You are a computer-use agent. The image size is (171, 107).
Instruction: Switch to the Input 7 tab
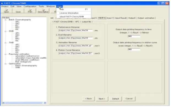[110, 18]
